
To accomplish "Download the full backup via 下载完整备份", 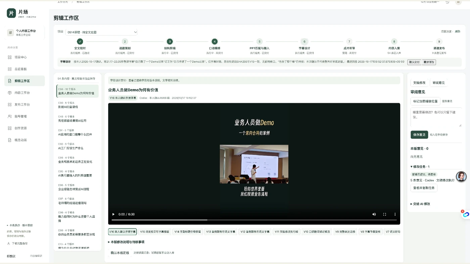I will 17,243.
